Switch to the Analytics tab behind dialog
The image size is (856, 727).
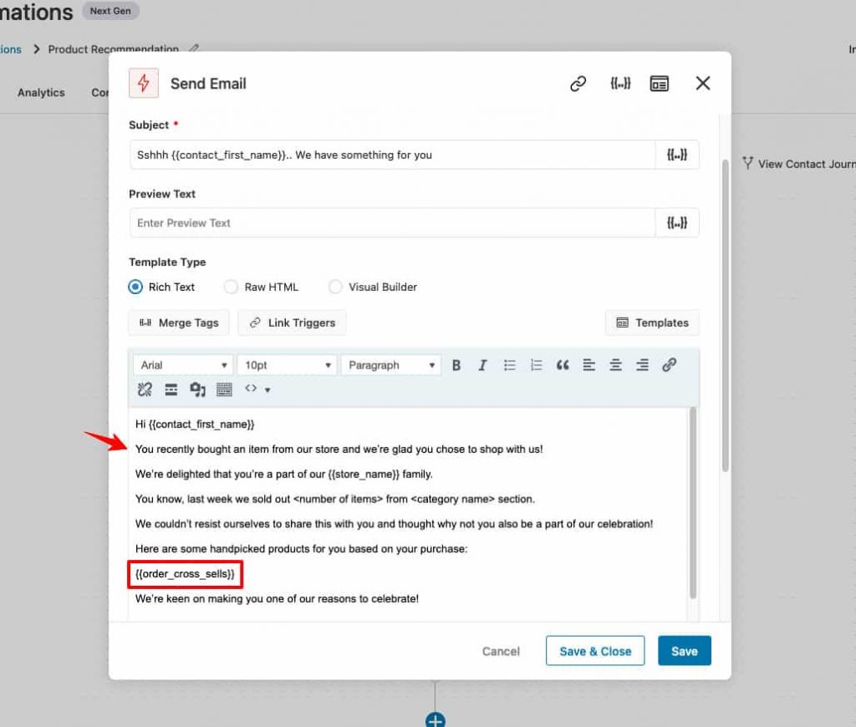tap(41, 93)
